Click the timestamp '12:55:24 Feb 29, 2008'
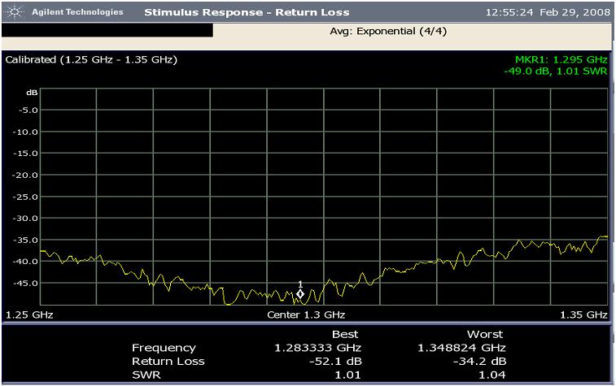 point(548,12)
